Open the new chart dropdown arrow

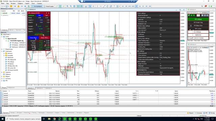pyautogui.click(x=4, y=6)
